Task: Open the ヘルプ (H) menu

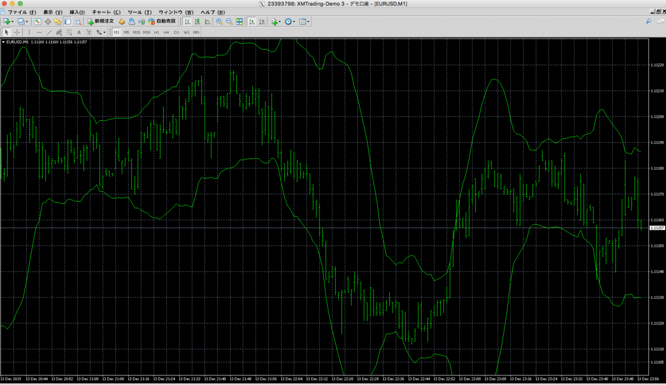Action: pos(213,12)
